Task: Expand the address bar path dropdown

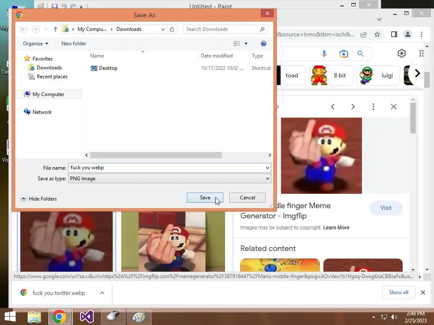Action: [163, 29]
